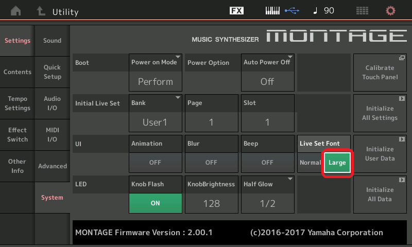The height and width of the screenshot is (247, 412).
Task: Open the FX effect overview icon
Action: pos(236,11)
